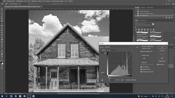The image size is (175, 98).
Task: Click the white-point slider triangle under curve
Action: (x=108, y=77)
